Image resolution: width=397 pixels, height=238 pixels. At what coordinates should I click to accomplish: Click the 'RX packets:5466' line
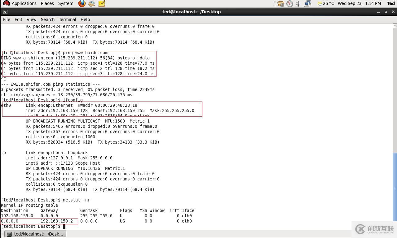(x=91, y=126)
